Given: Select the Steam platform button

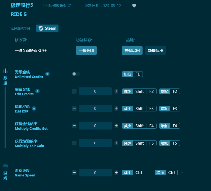Looking at the screenshot, I should (x=47, y=28).
